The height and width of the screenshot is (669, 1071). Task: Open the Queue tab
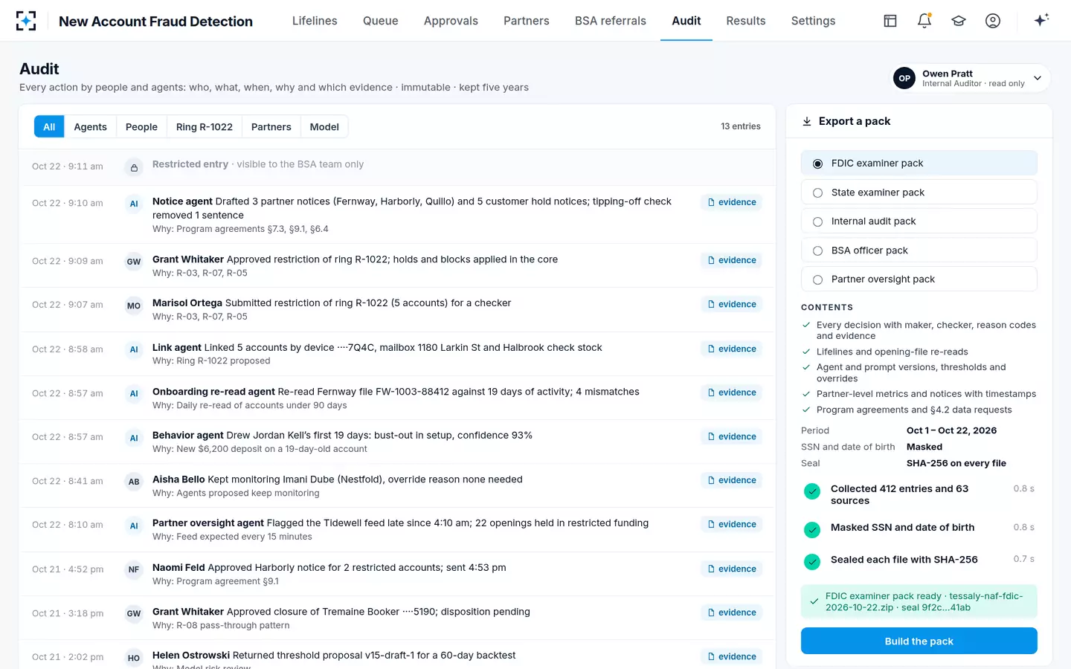(x=381, y=21)
